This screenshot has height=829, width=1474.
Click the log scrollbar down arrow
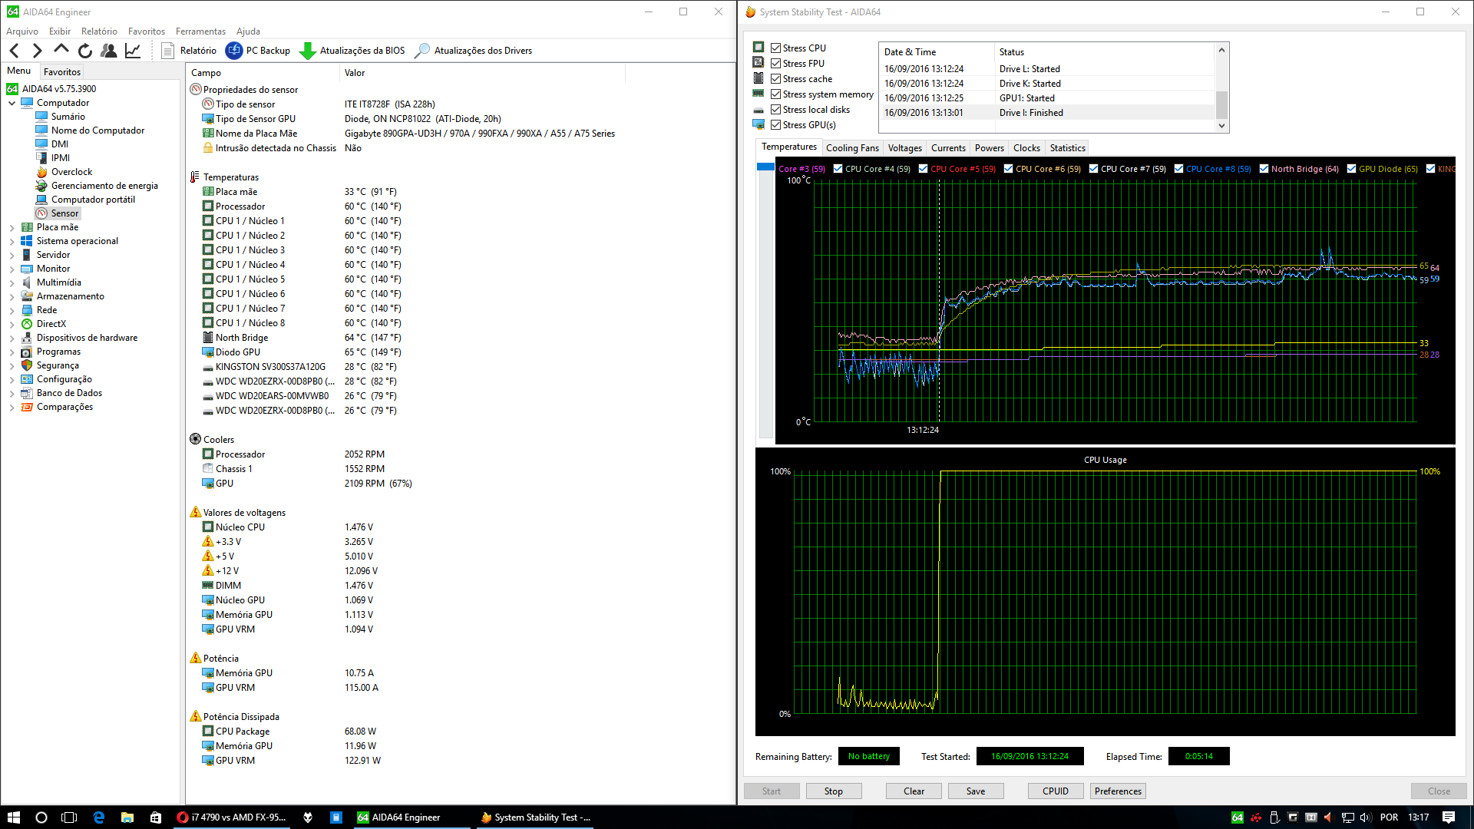pos(1222,126)
